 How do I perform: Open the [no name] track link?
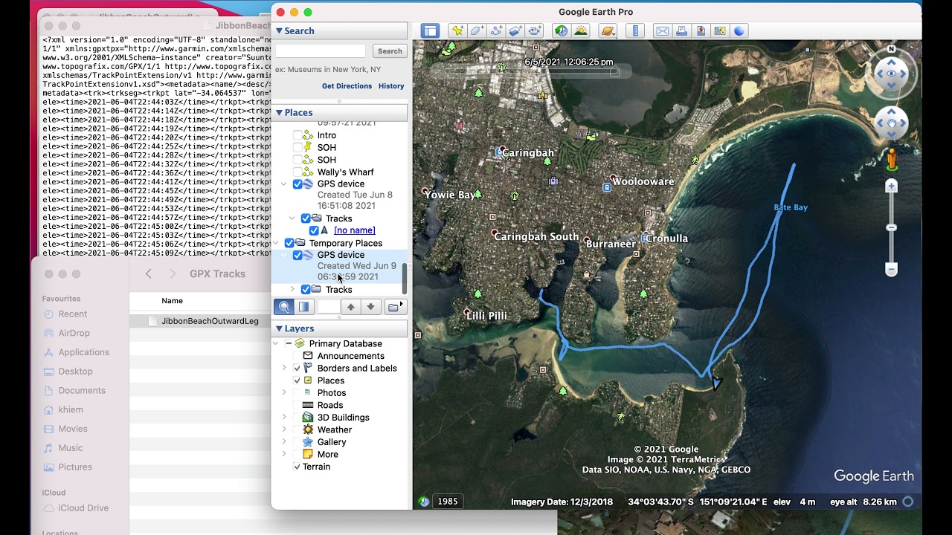(x=355, y=230)
